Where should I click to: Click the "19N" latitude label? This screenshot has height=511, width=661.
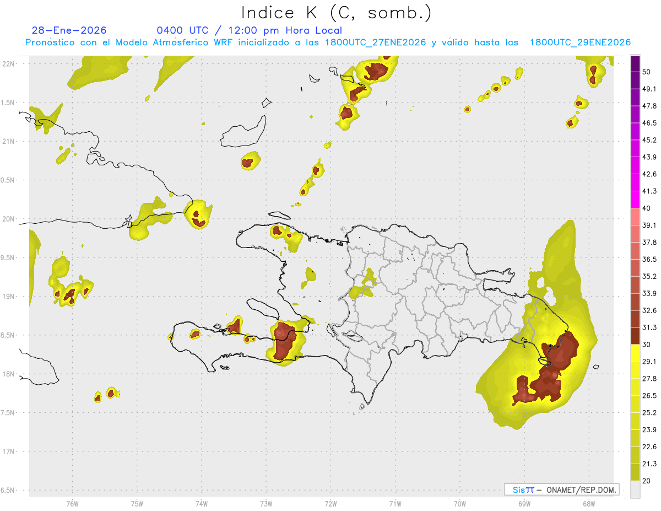tap(8, 296)
